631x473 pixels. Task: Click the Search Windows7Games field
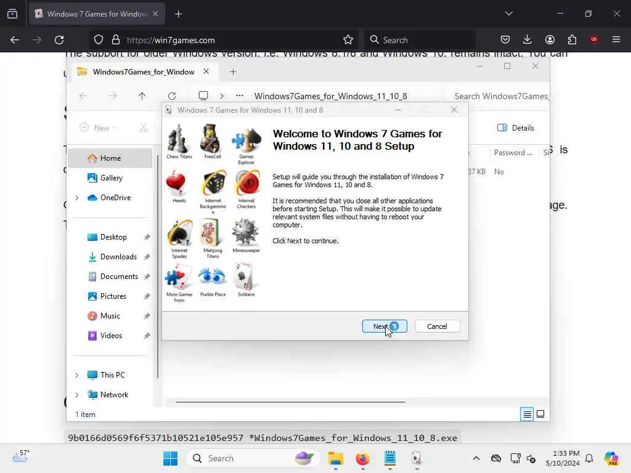click(499, 96)
